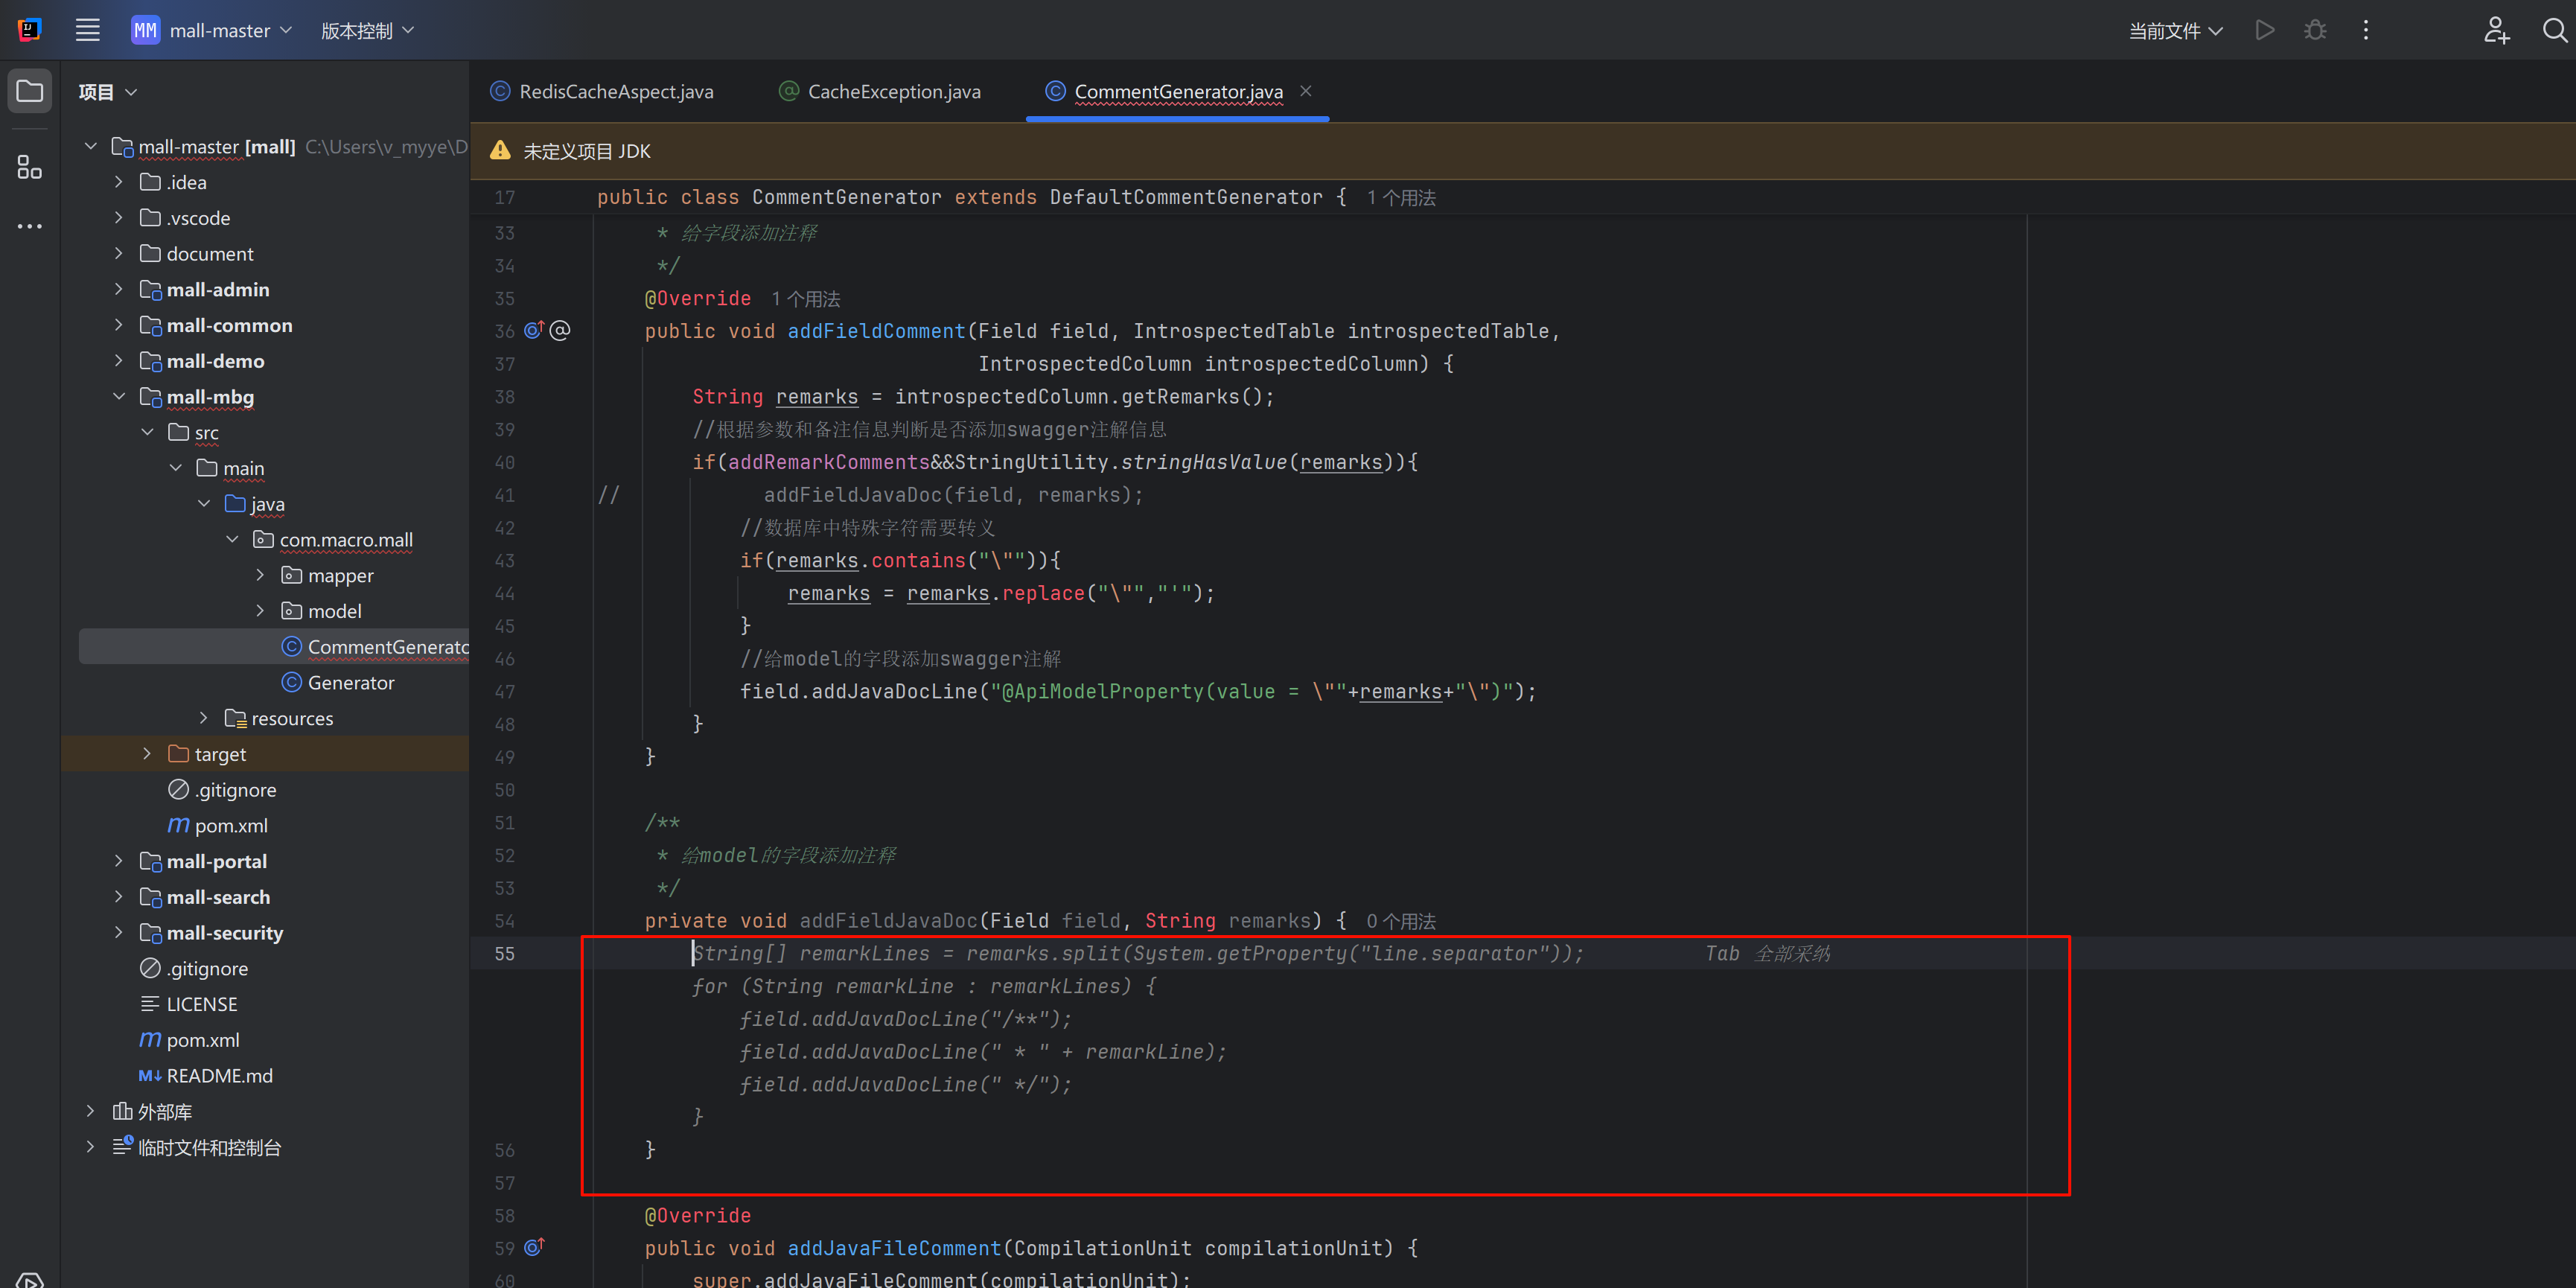Select the resources folder
Viewport: 2576px width, 1288px height.
pos(291,718)
